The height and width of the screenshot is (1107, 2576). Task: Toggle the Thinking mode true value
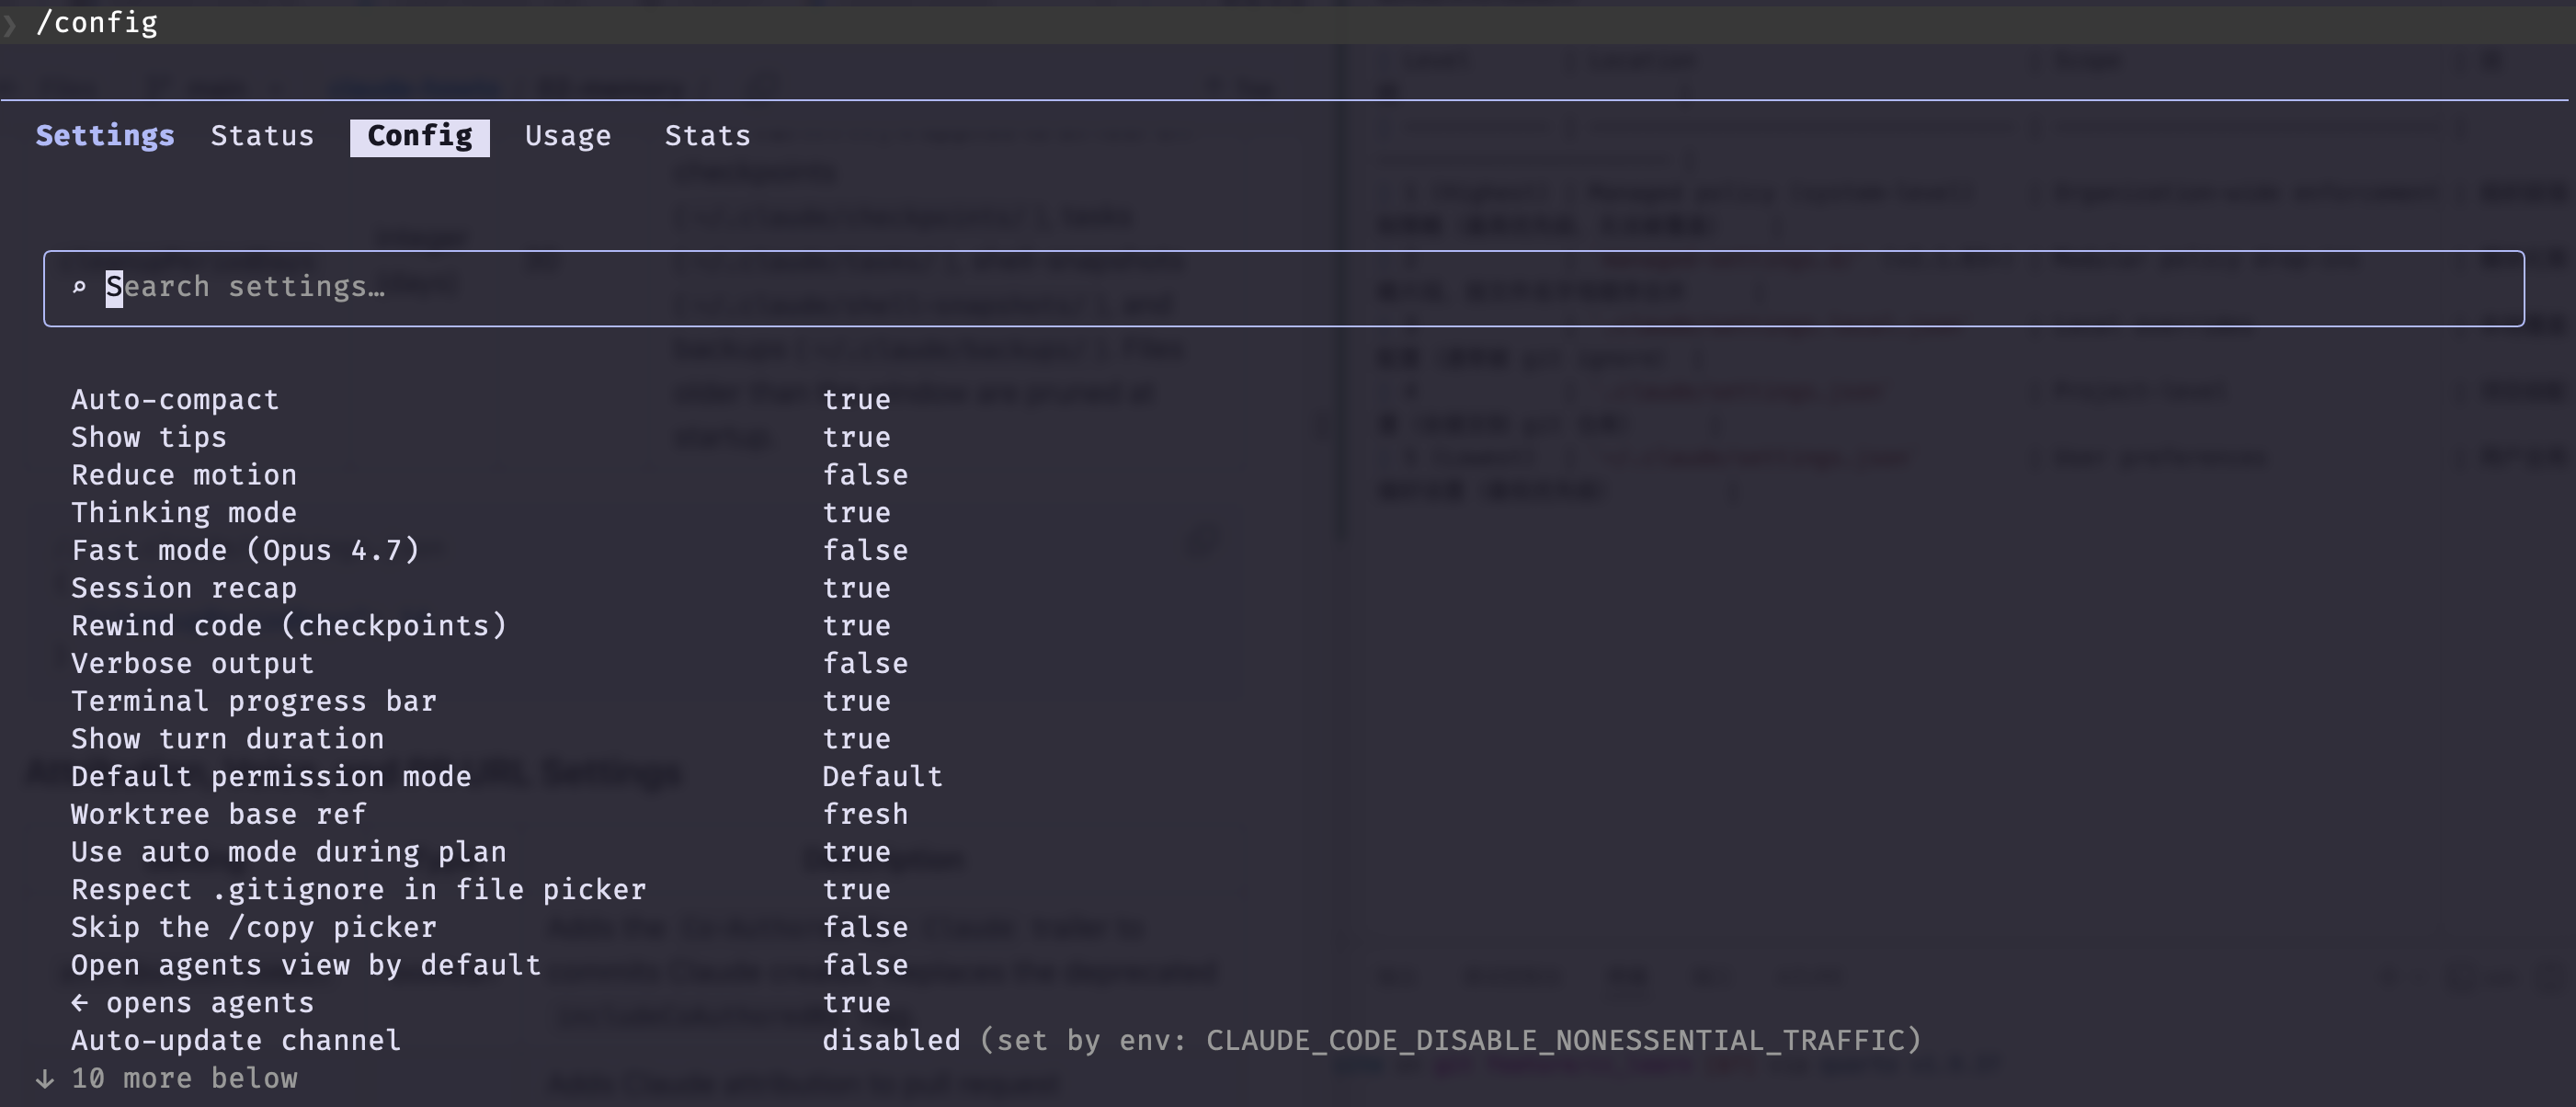point(857,513)
